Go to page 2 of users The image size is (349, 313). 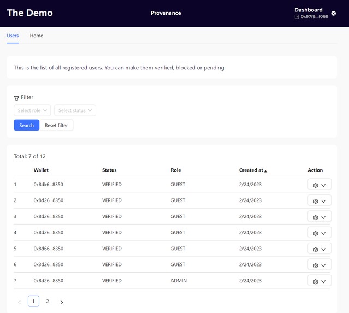click(48, 301)
